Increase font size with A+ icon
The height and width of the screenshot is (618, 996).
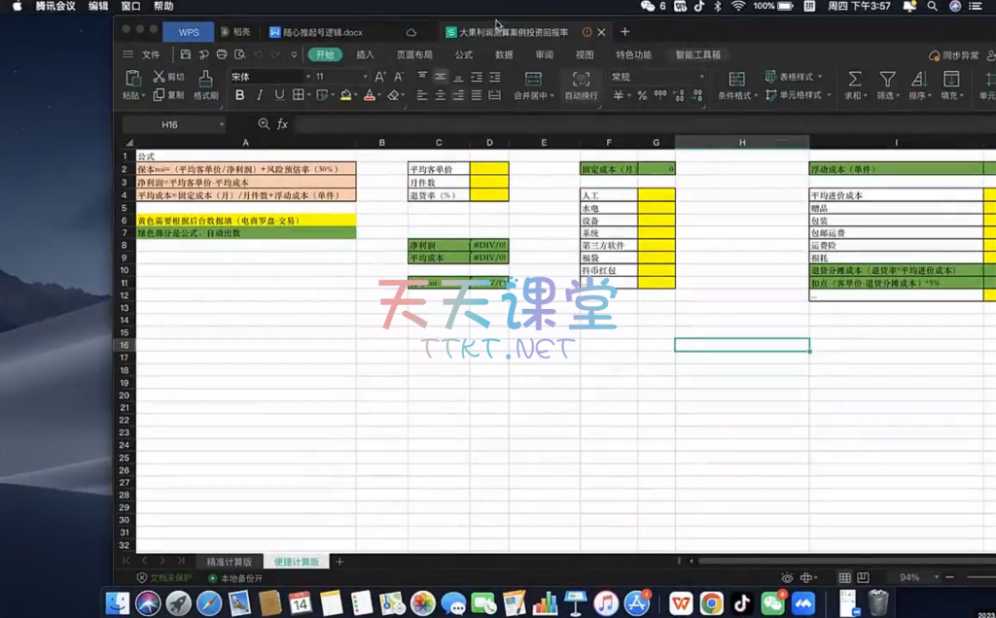(380, 77)
